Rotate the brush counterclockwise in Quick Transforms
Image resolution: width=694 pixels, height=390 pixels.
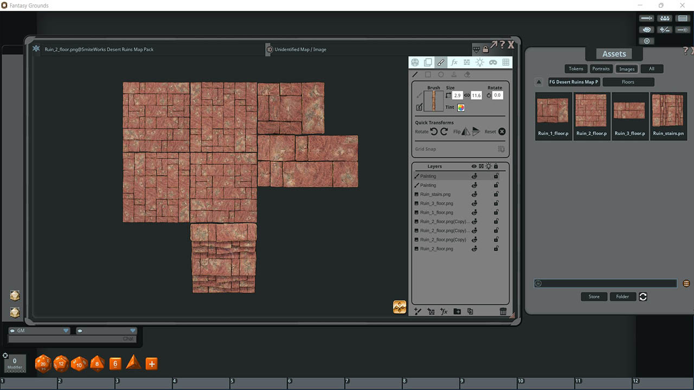tap(434, 131)
